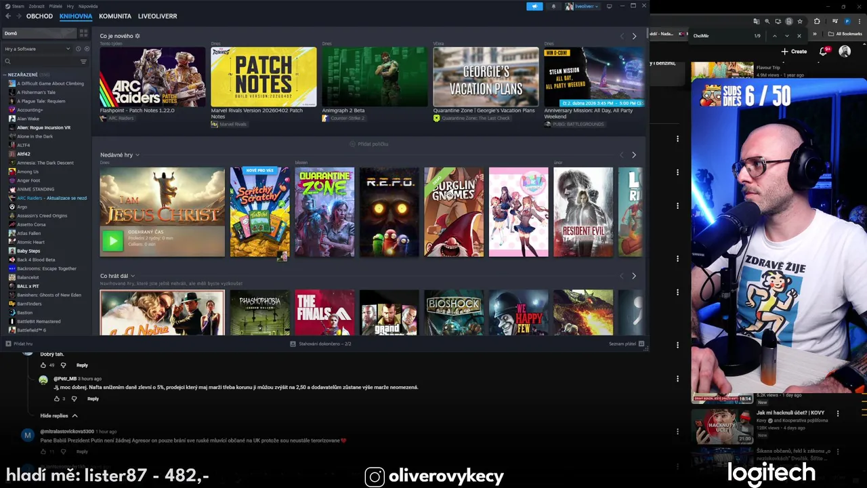The width and height of the screenshot is (867, 488).
Task: Collapse comments with Hide replies
Action: pos(59,415)
